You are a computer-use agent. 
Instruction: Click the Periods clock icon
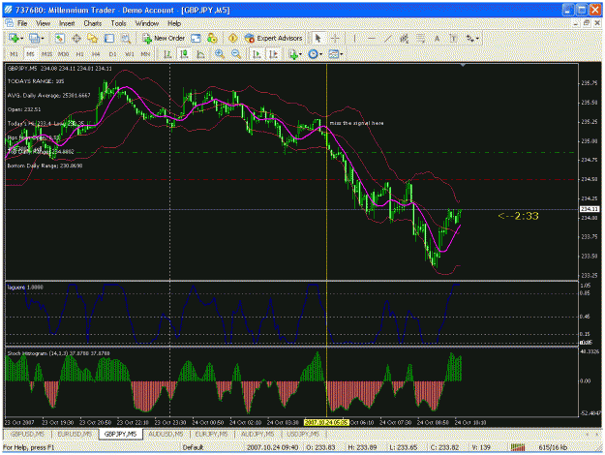click(313, 54)
